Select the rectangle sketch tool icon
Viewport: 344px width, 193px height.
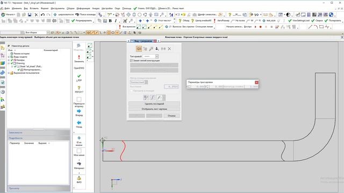click(x=321, y=27)
